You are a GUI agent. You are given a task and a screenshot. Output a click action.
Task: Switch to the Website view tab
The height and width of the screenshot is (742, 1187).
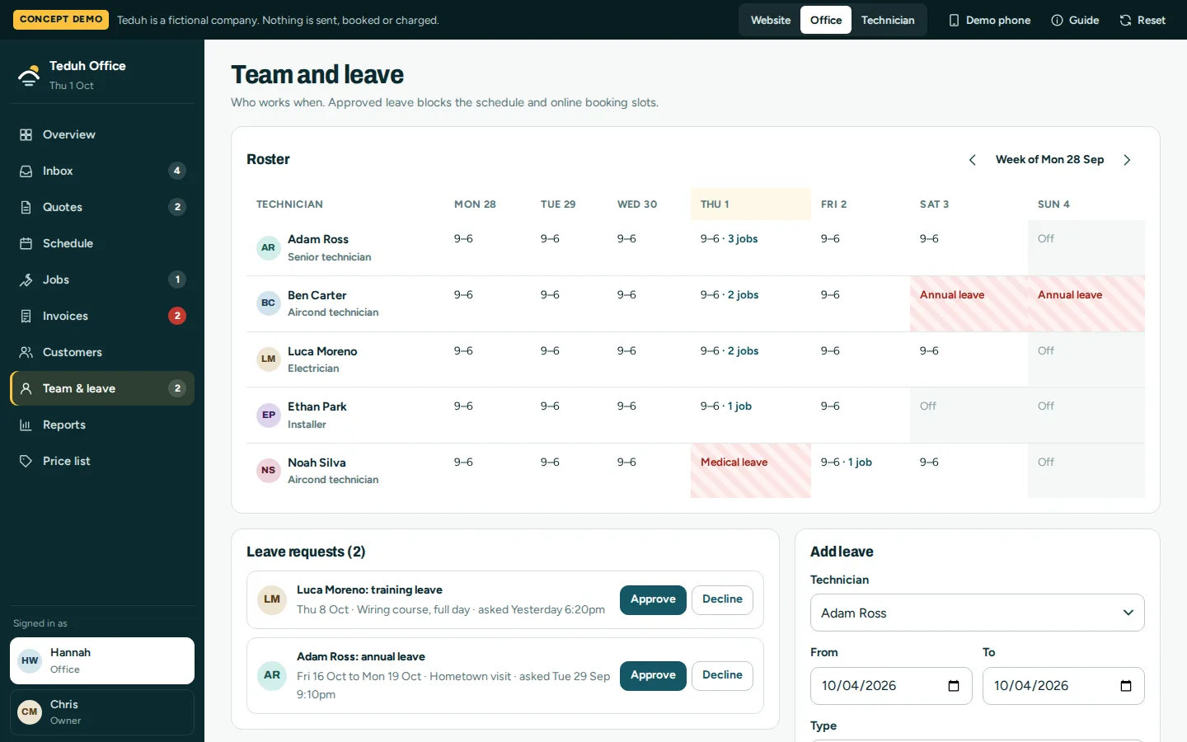click(x=771, y=20)
